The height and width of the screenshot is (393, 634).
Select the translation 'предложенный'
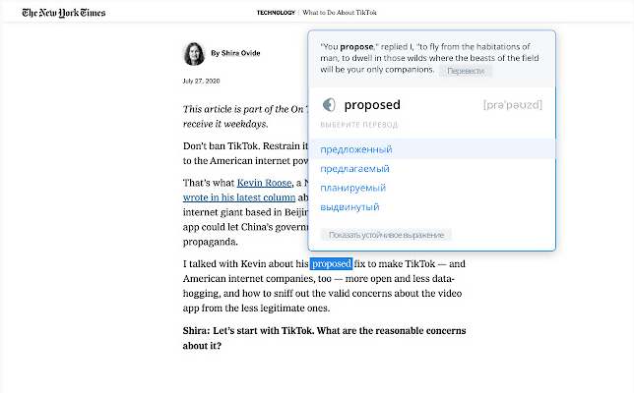(356, 149)
